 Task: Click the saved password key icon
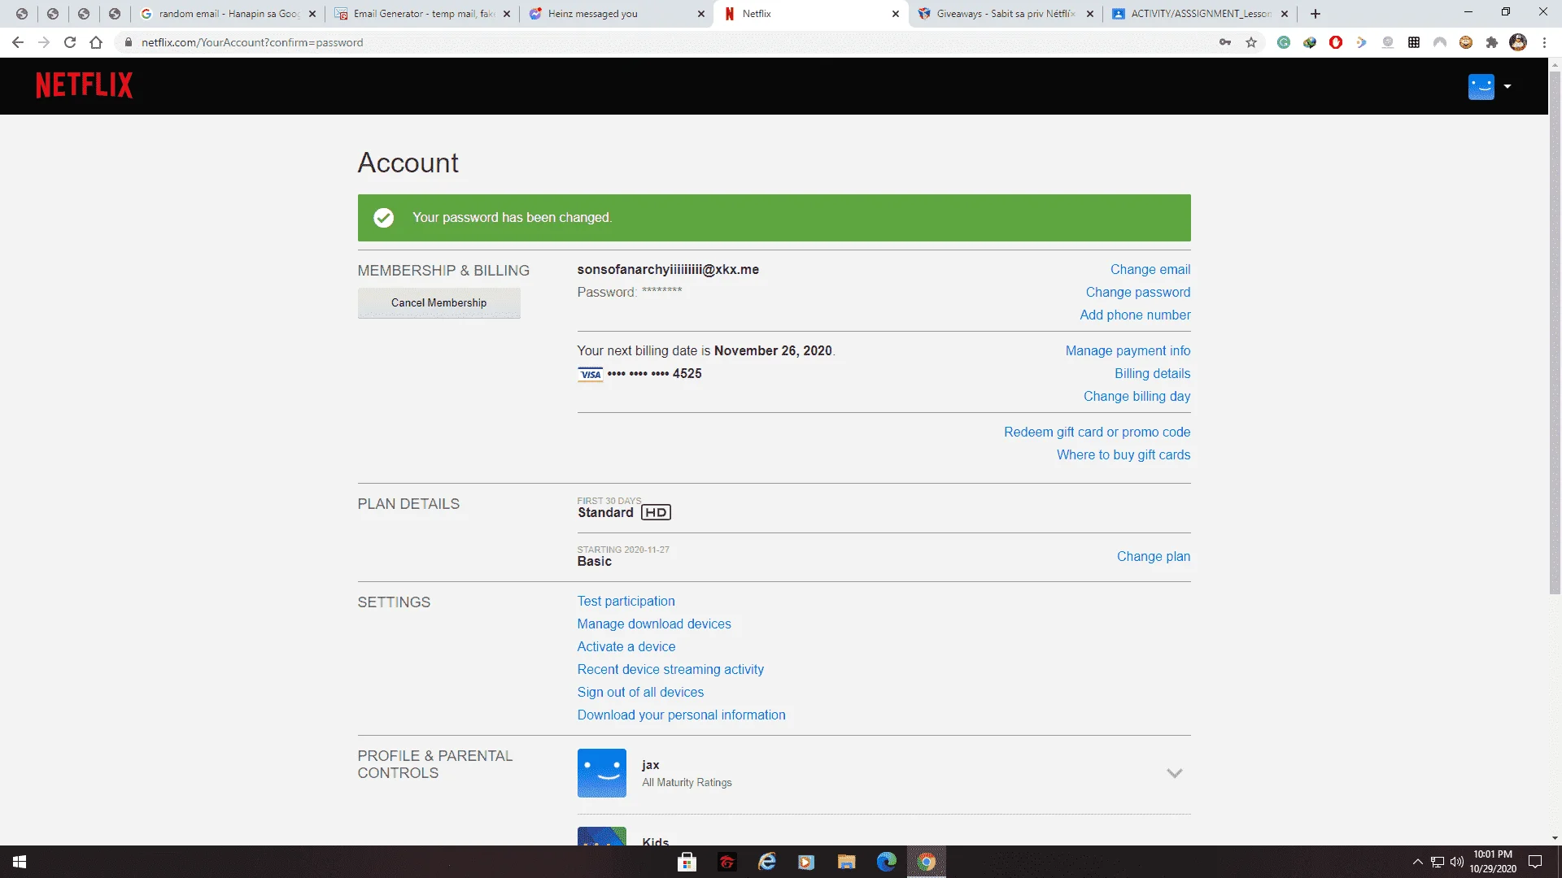1224,42
